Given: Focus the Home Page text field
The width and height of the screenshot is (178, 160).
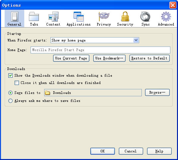Looking at the screenshot, I should (x=100, y=50).
